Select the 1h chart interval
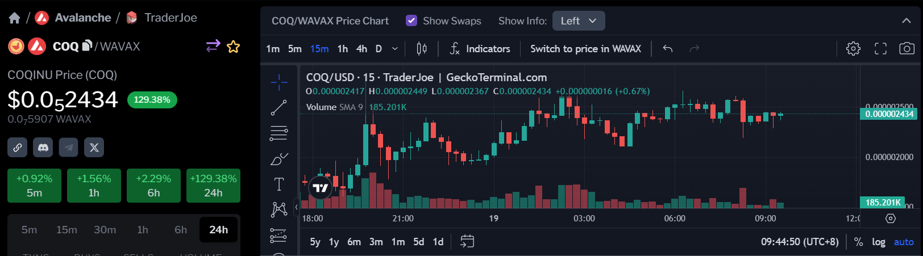This screenshot has width=923, height=256. 343,49
